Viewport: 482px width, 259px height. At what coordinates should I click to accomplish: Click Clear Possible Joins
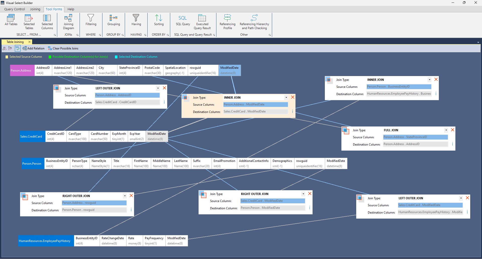pyautogui.click(x=63, y=48)
